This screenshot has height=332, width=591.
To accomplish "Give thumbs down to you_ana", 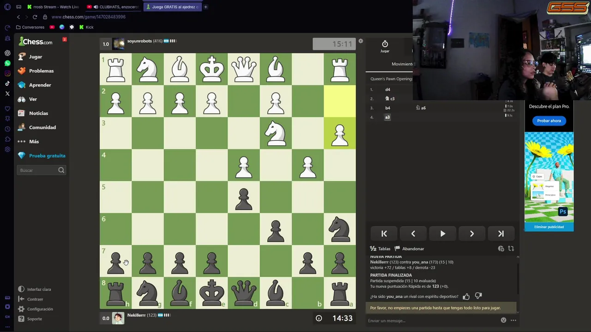I will (x=478, y=296).
